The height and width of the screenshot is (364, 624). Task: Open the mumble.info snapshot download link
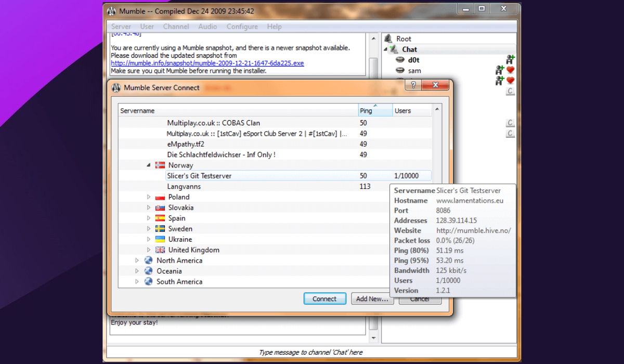[207, 63]
